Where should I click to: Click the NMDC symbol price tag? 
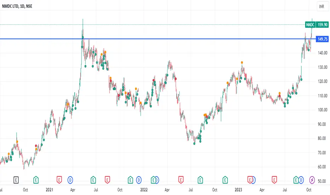tap(310, 25)
